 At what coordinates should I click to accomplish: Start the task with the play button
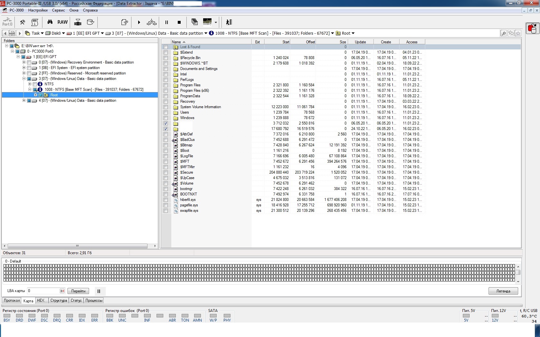[139, 22]
